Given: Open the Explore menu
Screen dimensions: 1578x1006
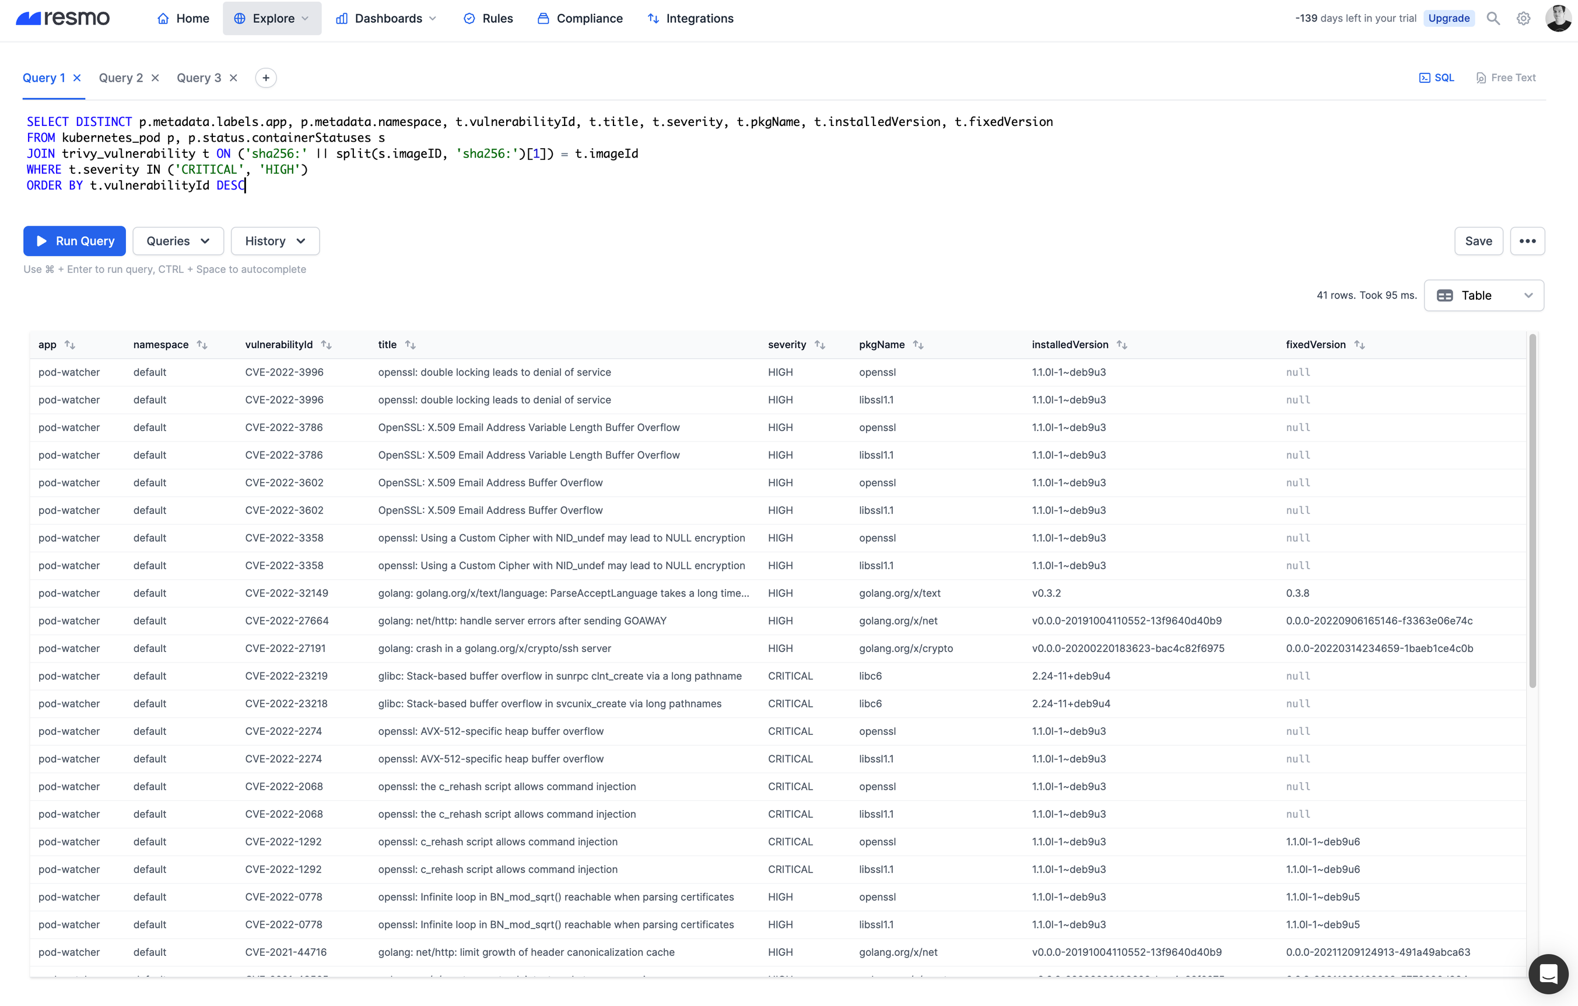Looking at the screenshot, I should pos(272,18).
